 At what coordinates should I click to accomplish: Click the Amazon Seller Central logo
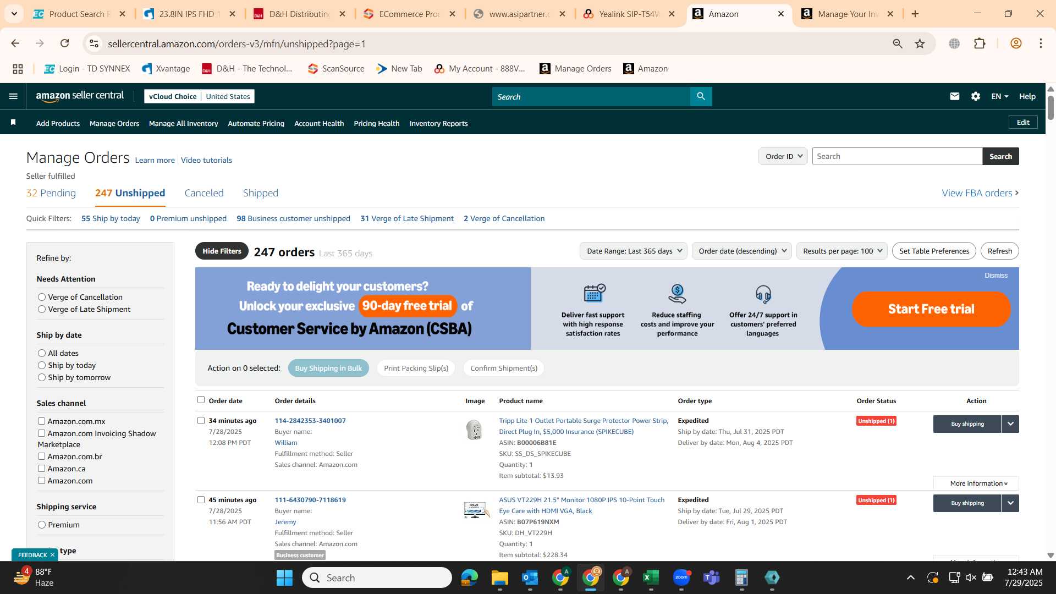pos(80,96)
